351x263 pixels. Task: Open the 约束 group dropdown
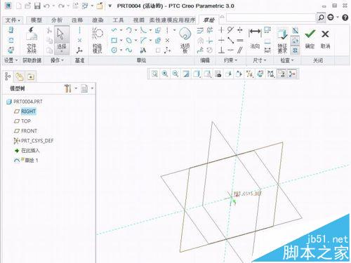pyautogui.click(x=230, y=60)
